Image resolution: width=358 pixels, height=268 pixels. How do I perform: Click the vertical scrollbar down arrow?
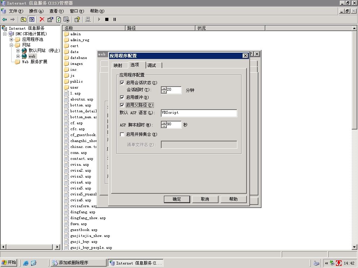click(x=355, y=247)
